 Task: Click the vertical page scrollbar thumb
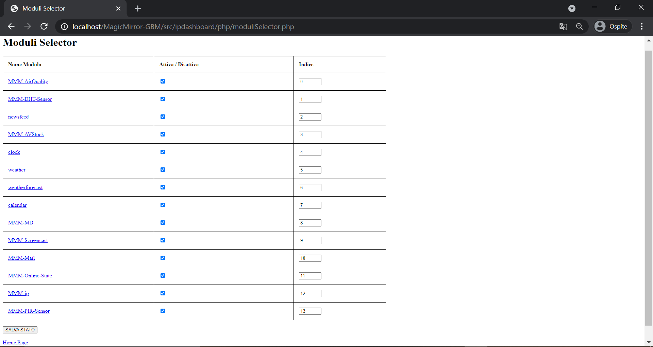[649, 188]
